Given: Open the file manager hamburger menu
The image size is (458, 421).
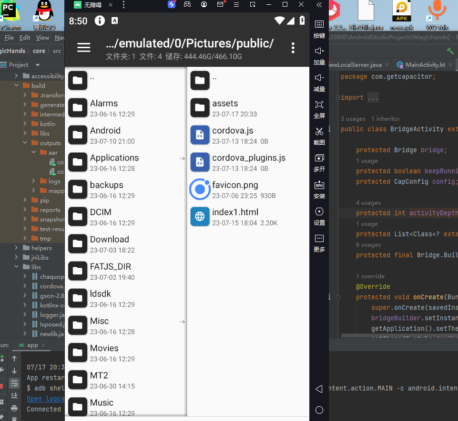Looking at the screenshot, I should point(83,47).
